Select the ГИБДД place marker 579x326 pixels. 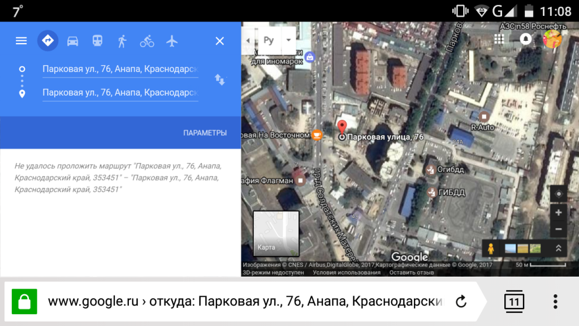click(x=431, y=192)
